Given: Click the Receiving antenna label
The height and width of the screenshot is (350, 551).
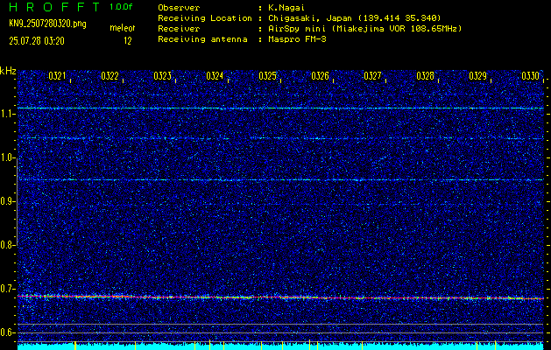Looking at the screenshot, I should (202, 39).
